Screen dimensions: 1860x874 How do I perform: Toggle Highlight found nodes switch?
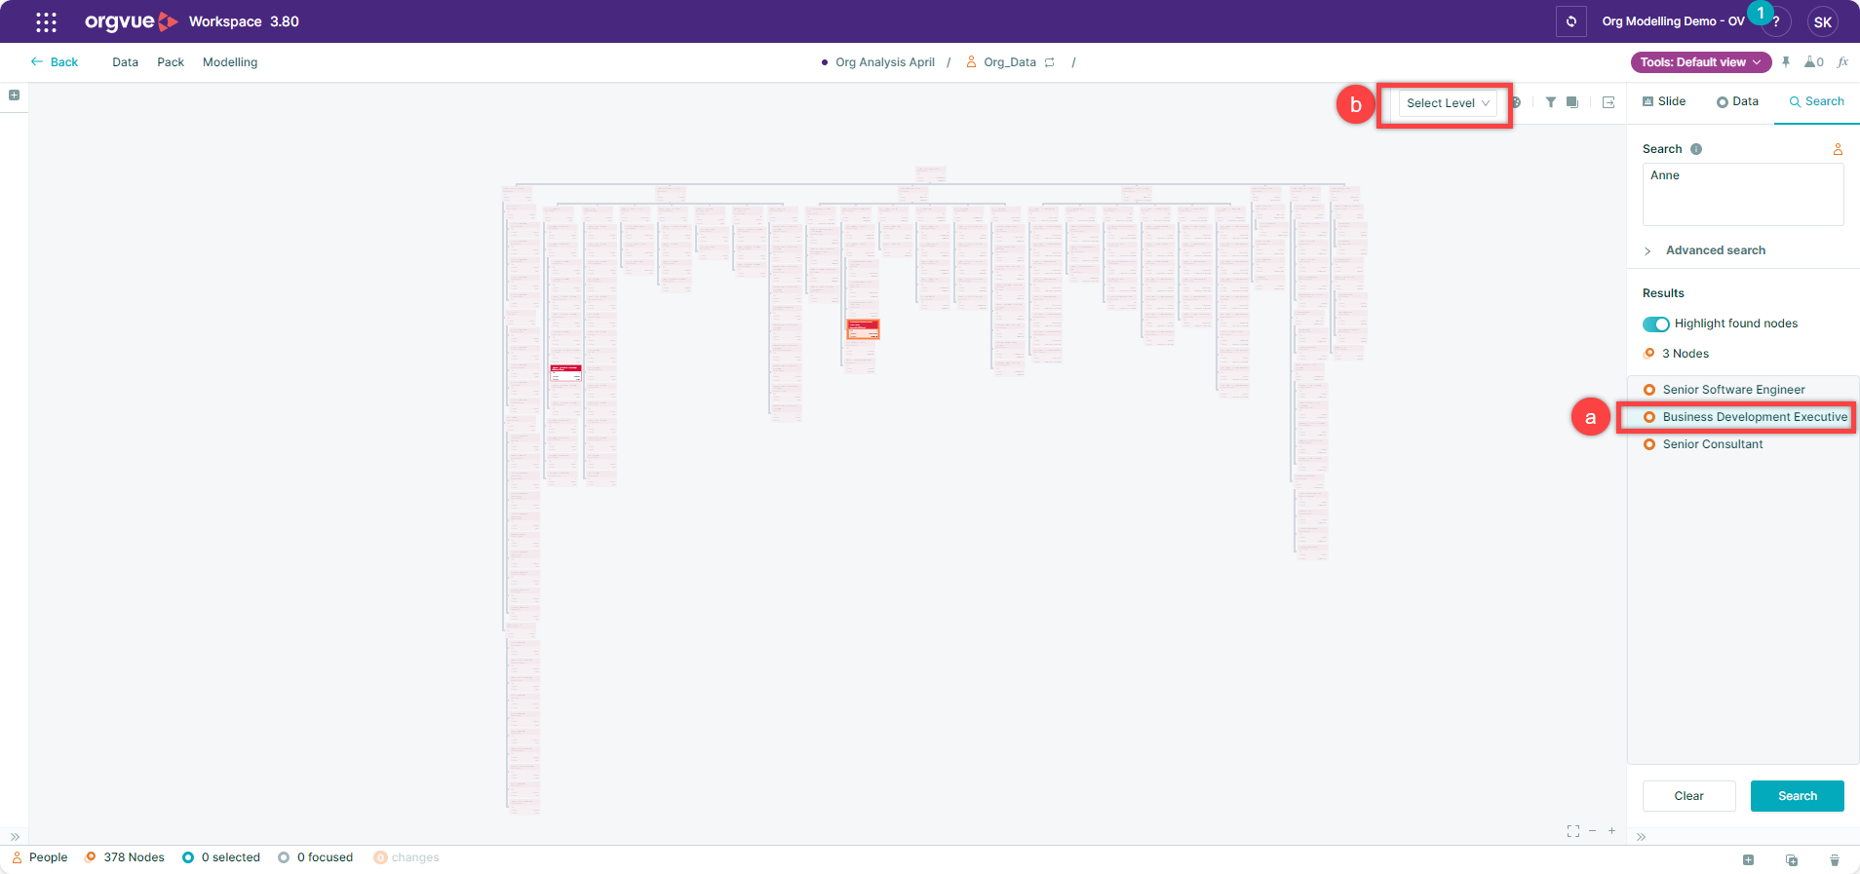[x=1655, y=323]
